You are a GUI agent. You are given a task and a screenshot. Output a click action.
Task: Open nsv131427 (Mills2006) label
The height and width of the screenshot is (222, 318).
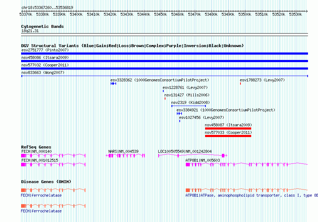[187, 95]
